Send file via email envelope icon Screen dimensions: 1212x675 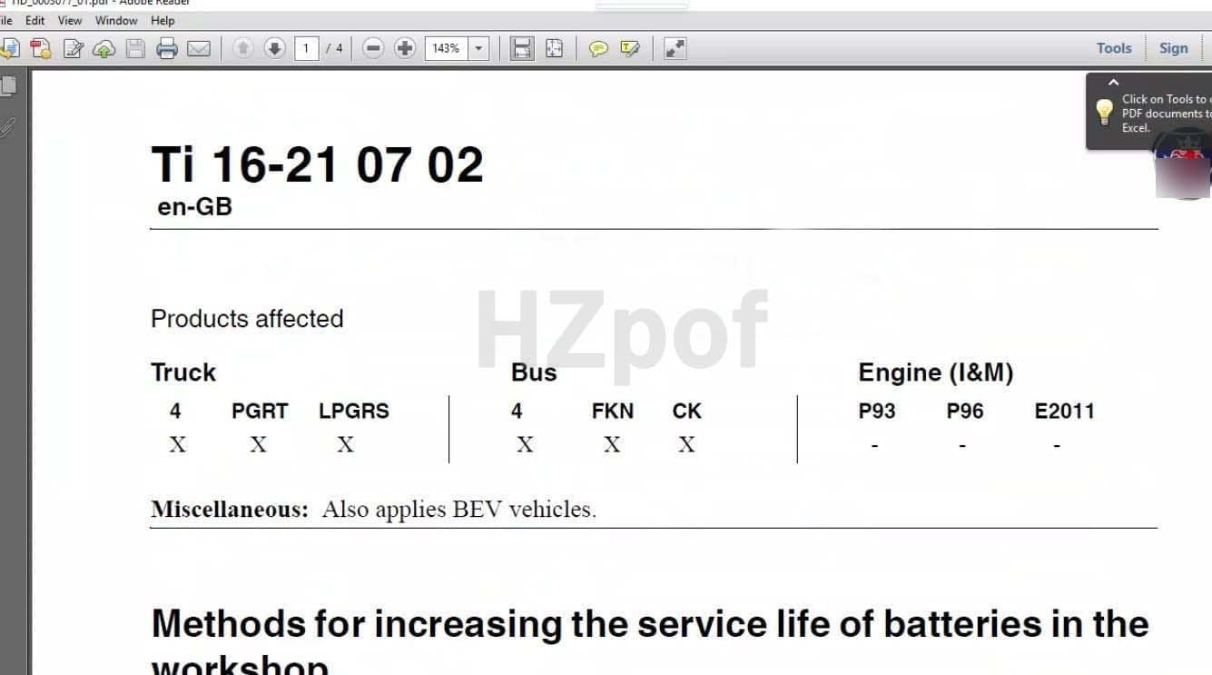pos(199,48)
